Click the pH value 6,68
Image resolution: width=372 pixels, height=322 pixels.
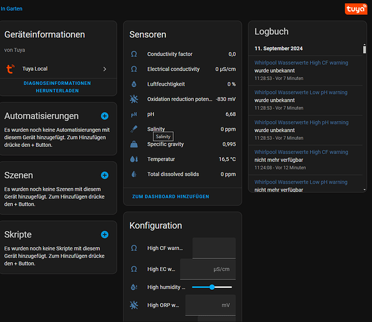point(230,115)
